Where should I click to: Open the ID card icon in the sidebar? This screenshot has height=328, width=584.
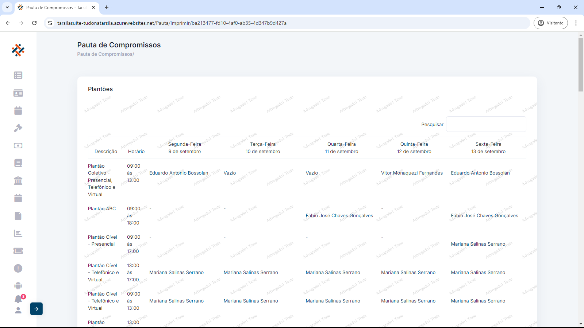click(18, 93)
